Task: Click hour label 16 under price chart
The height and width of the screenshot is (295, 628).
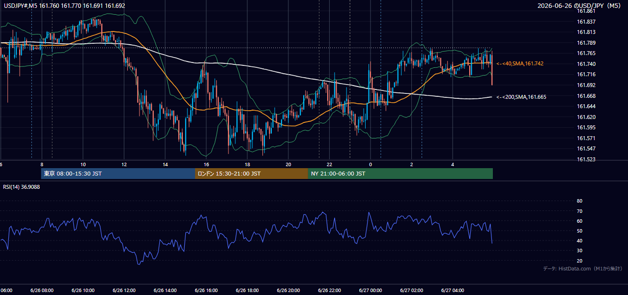Action: 206,164
